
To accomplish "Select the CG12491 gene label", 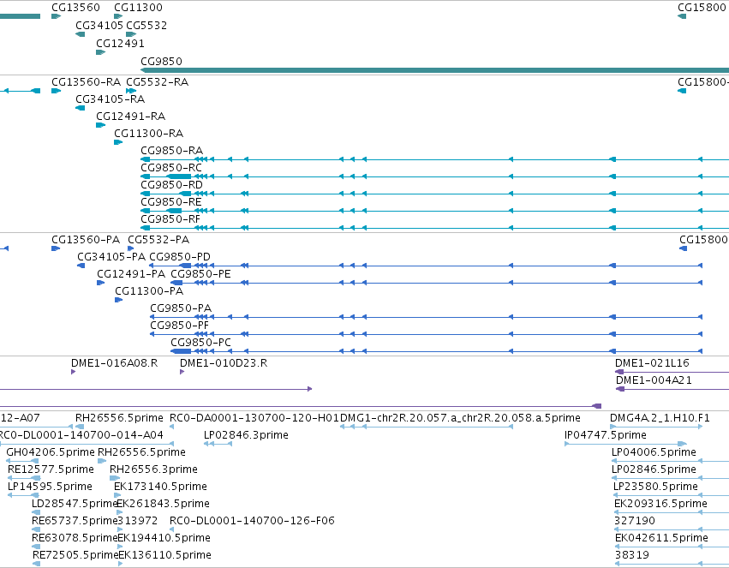I will click(x=120, y=43).
